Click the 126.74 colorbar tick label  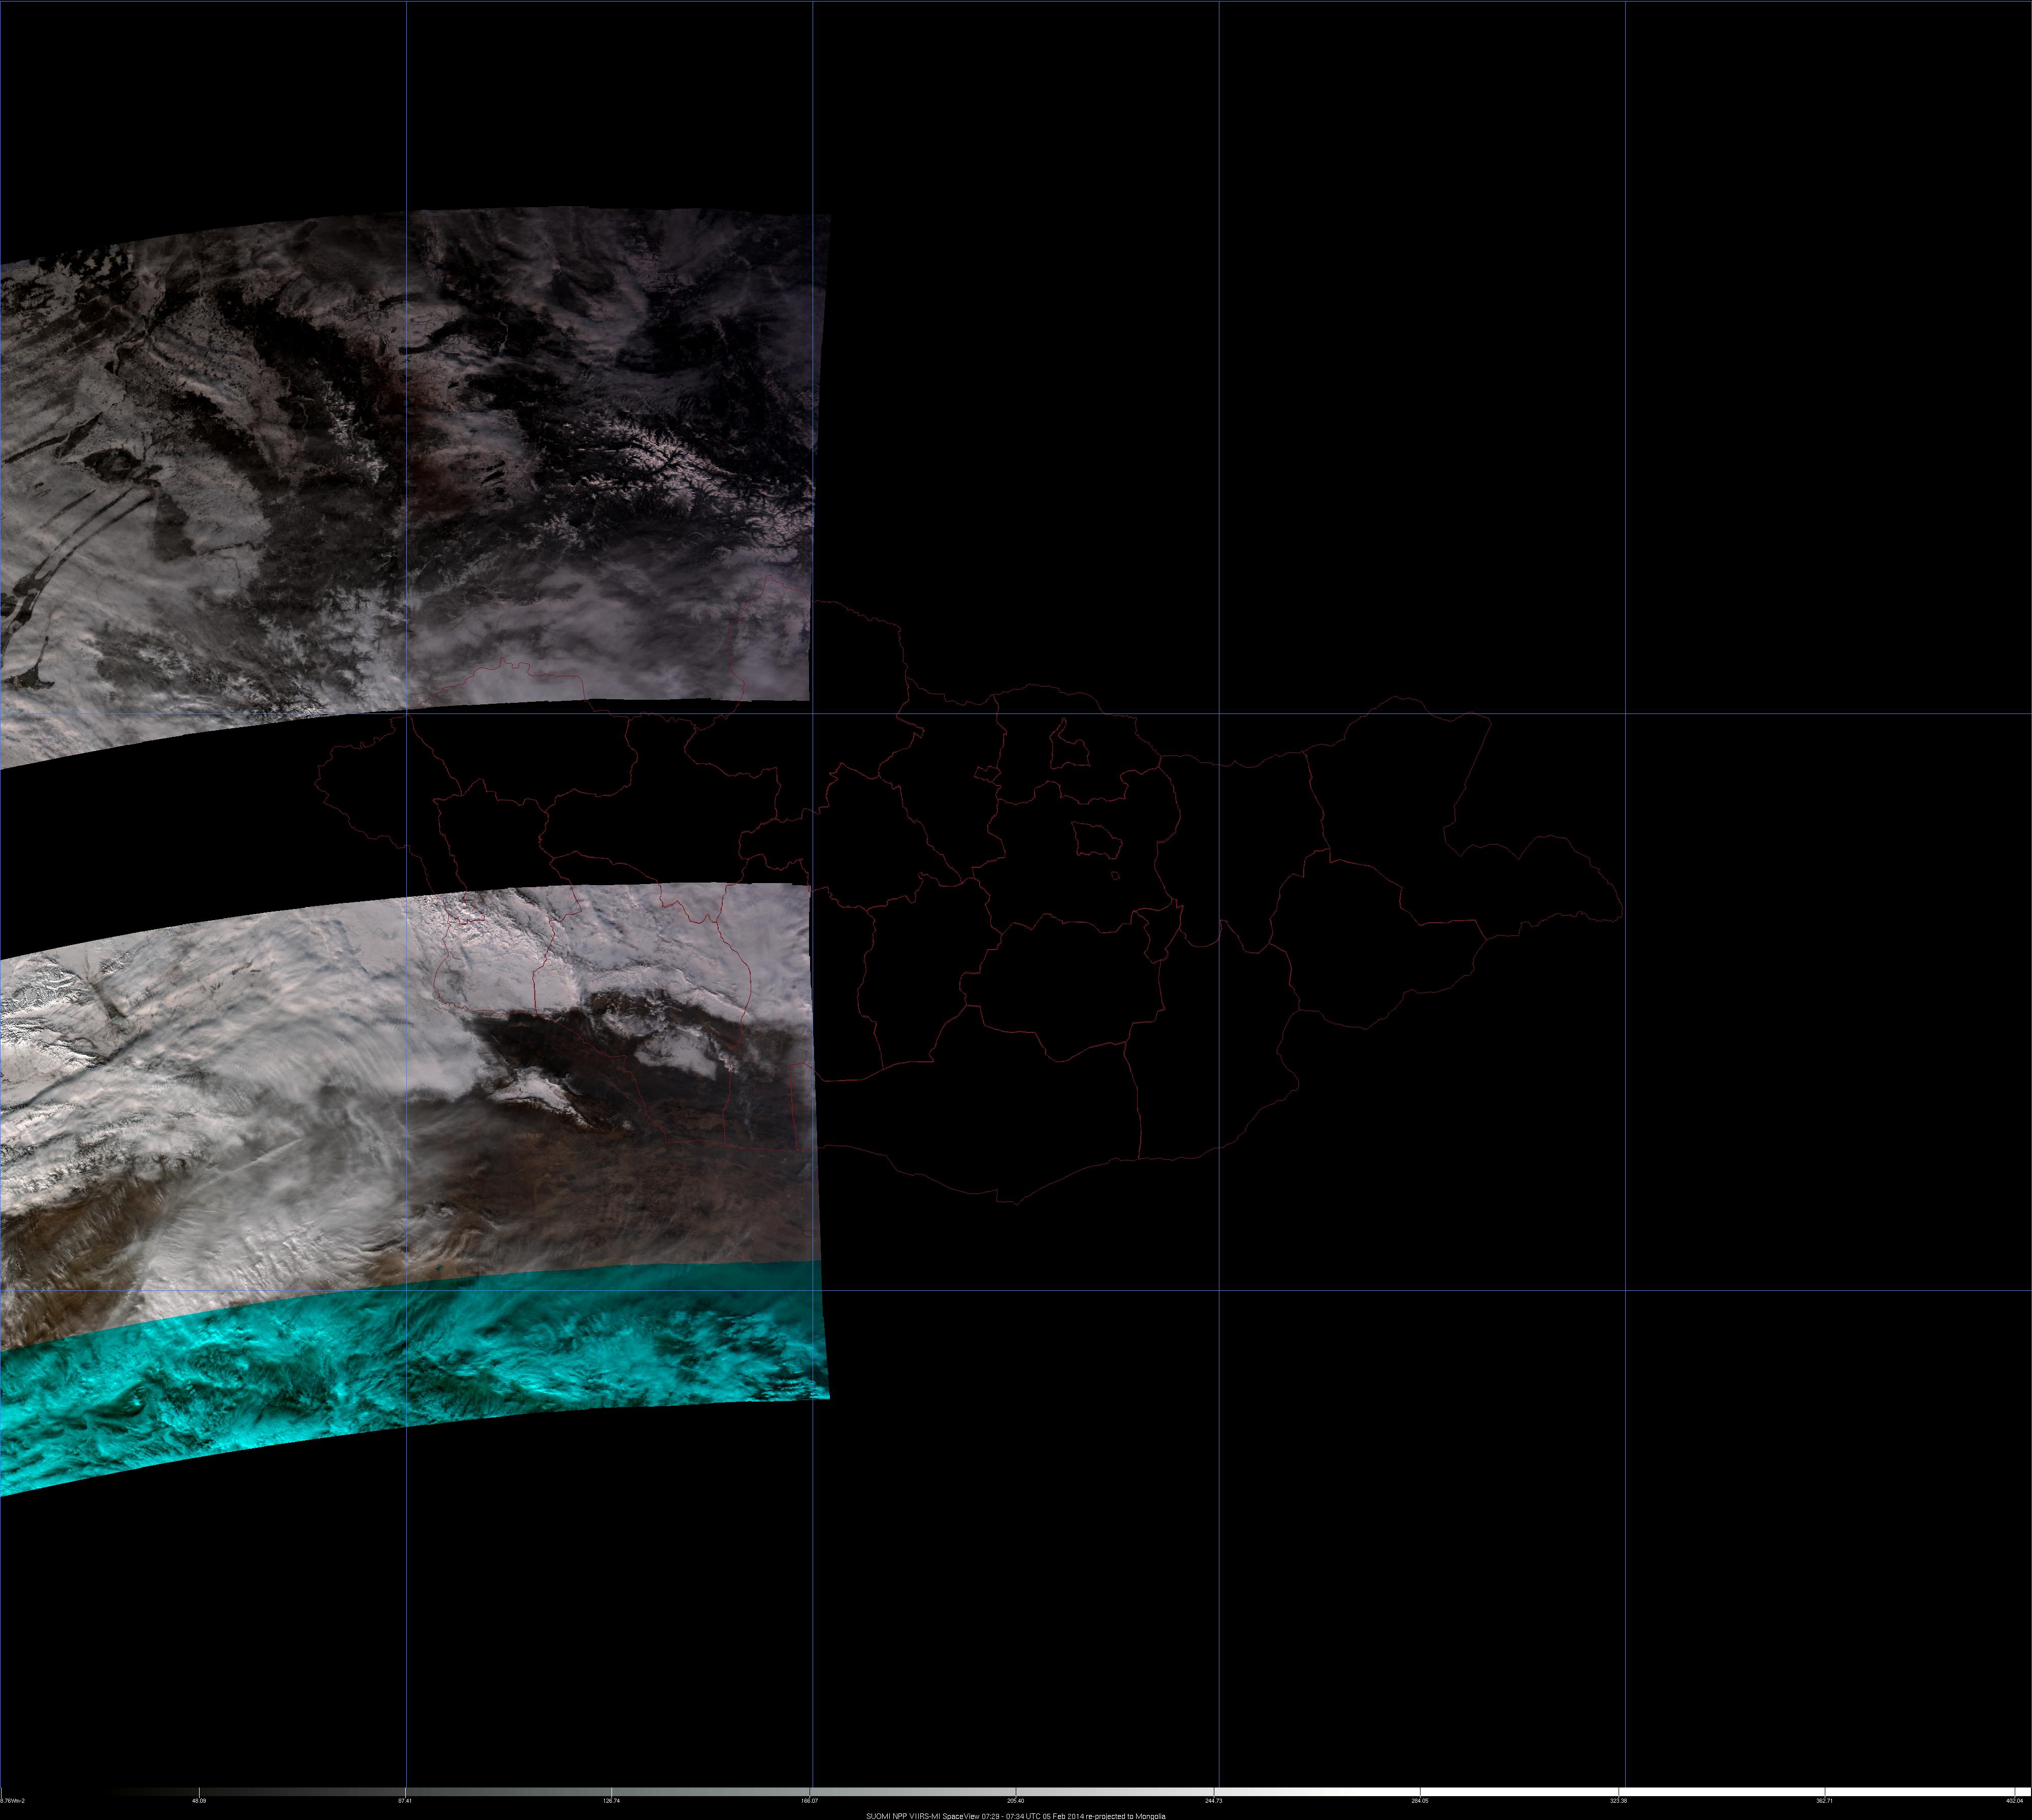tap(613, 1801)
